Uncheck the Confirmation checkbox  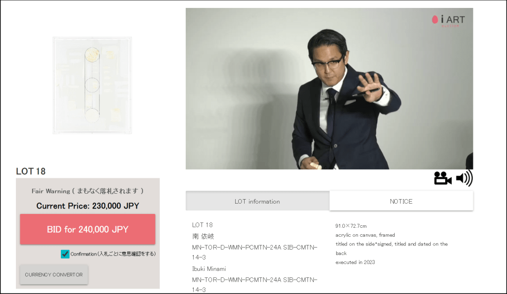(x=65, y=254)
